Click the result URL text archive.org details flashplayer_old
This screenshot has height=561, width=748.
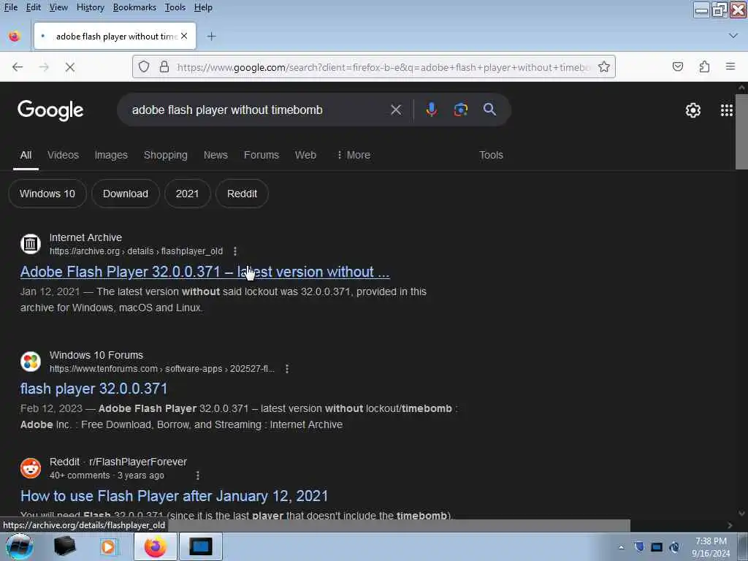click(x=136, y=251)
